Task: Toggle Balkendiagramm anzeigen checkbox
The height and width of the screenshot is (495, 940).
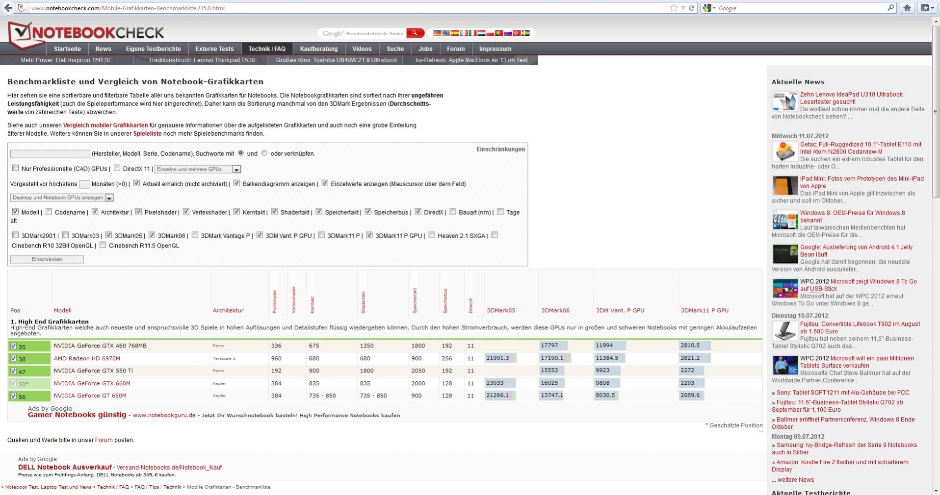Action: click(236, 183)
